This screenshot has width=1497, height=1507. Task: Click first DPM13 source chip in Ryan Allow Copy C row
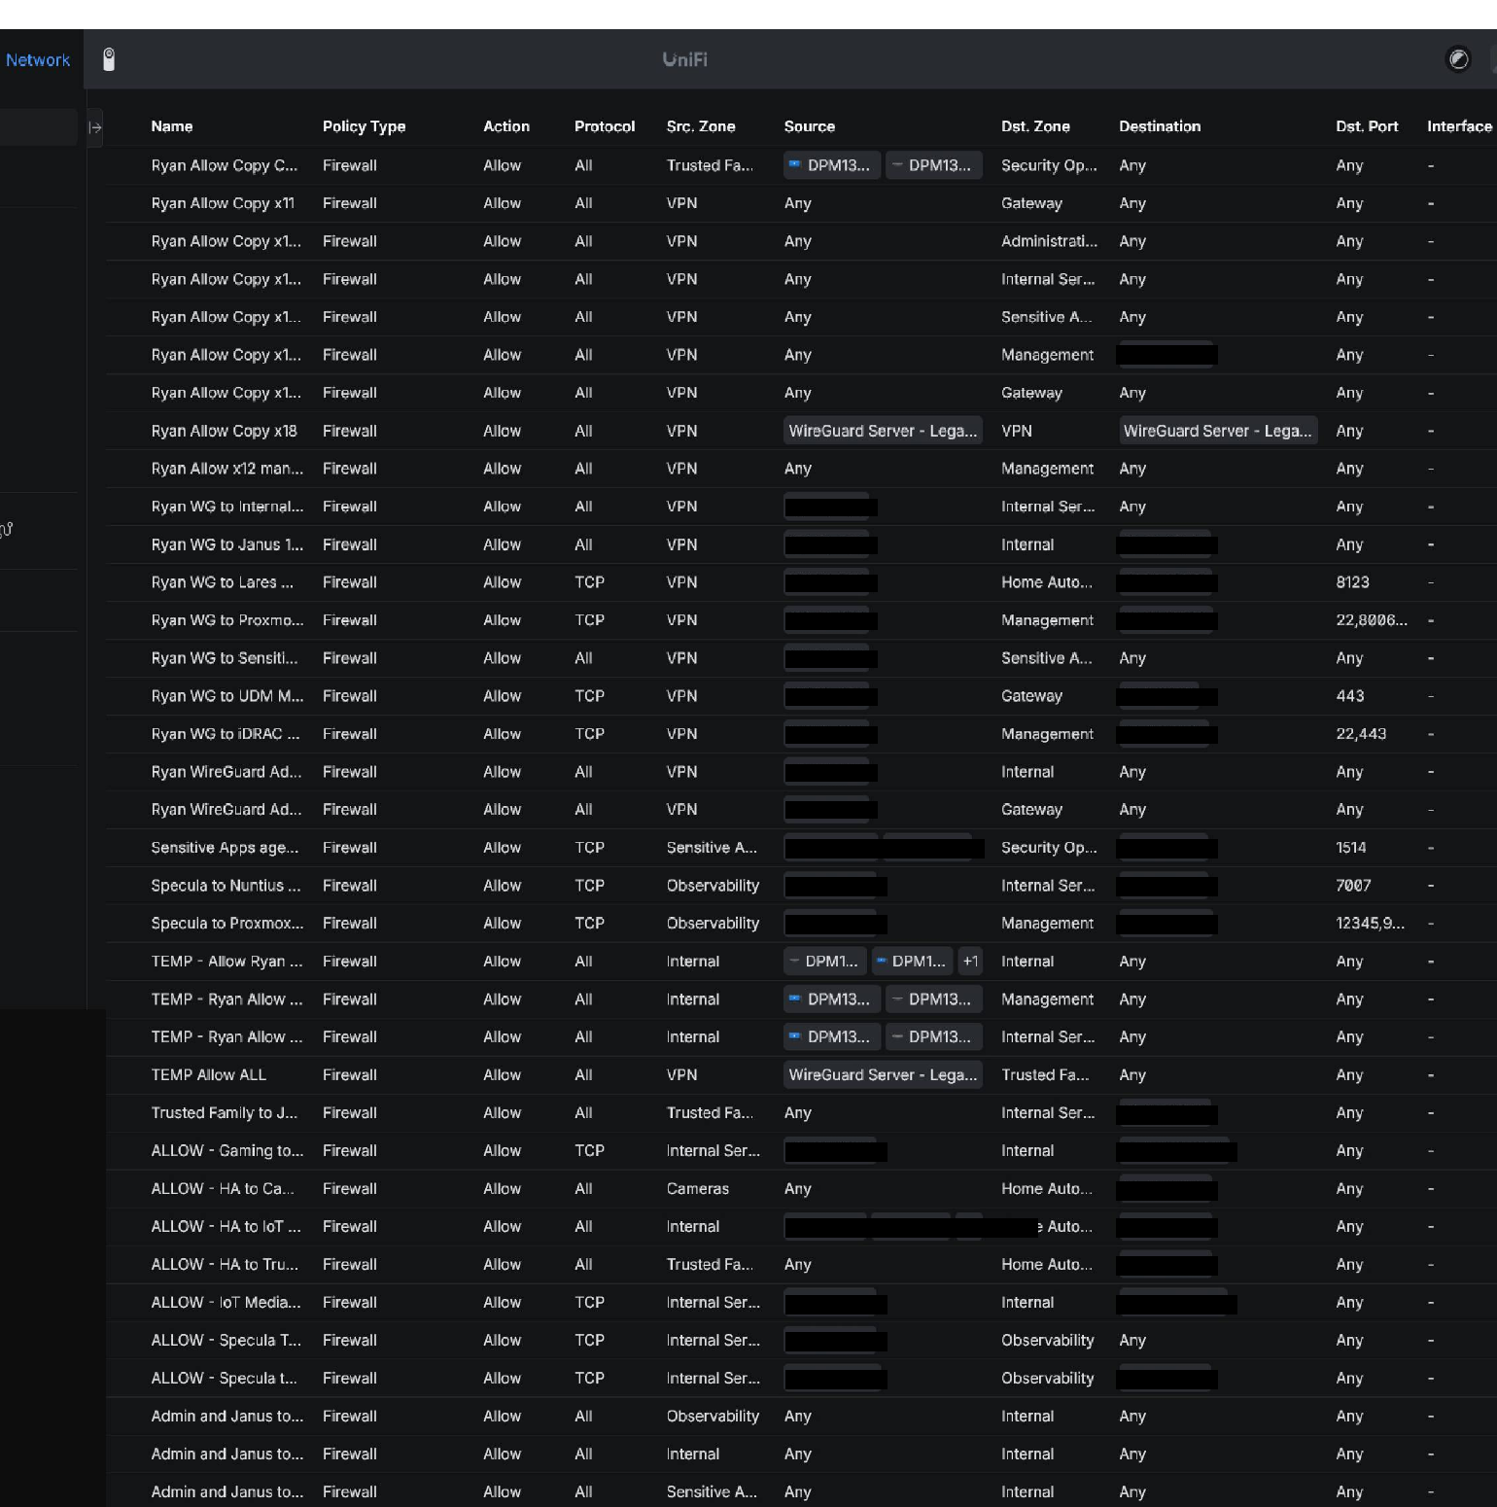pos(832,165)
